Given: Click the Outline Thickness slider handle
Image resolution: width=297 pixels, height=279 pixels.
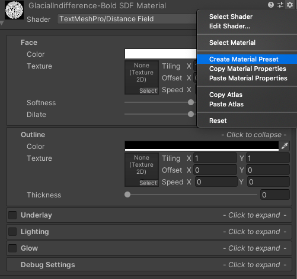Looking at the screenshot, I should (127, 194).
